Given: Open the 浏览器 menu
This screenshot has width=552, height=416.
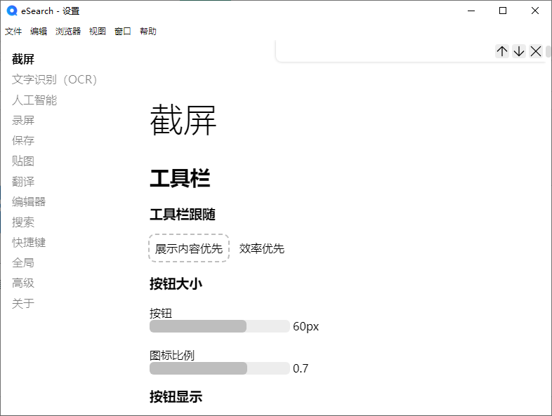Looking at the screenshot, I should pos(68,32).
